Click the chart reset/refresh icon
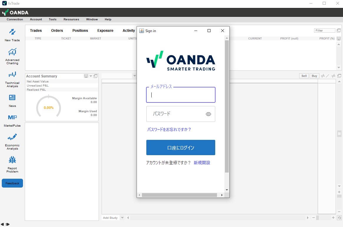 [339, 218]
